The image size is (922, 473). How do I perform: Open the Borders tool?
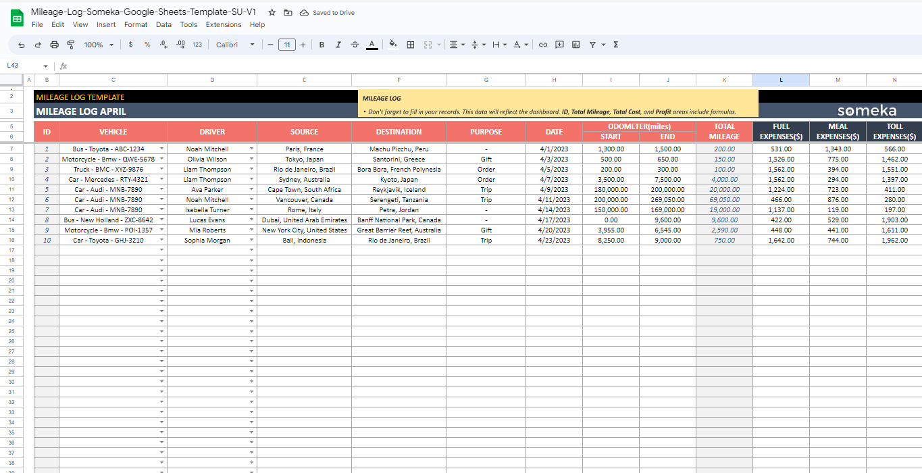click(x=411, y=45)
